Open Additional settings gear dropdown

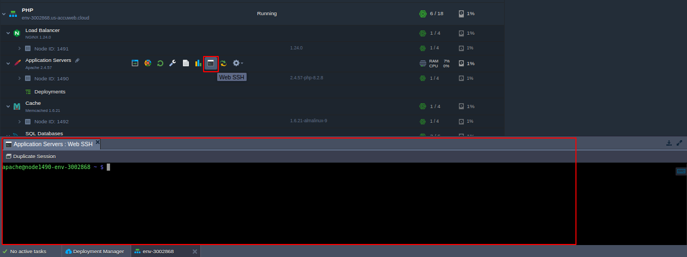pyautogui.click(x=237, y=64)
